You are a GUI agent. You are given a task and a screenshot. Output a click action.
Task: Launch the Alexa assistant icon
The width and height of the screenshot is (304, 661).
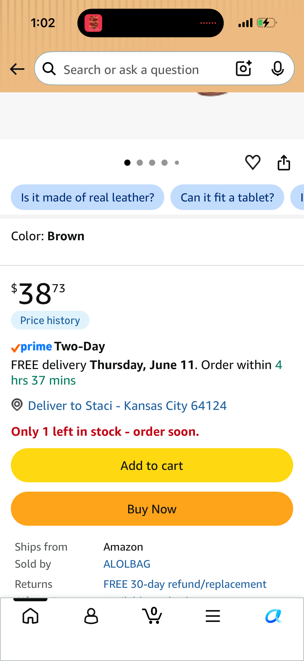click(274, 616)
